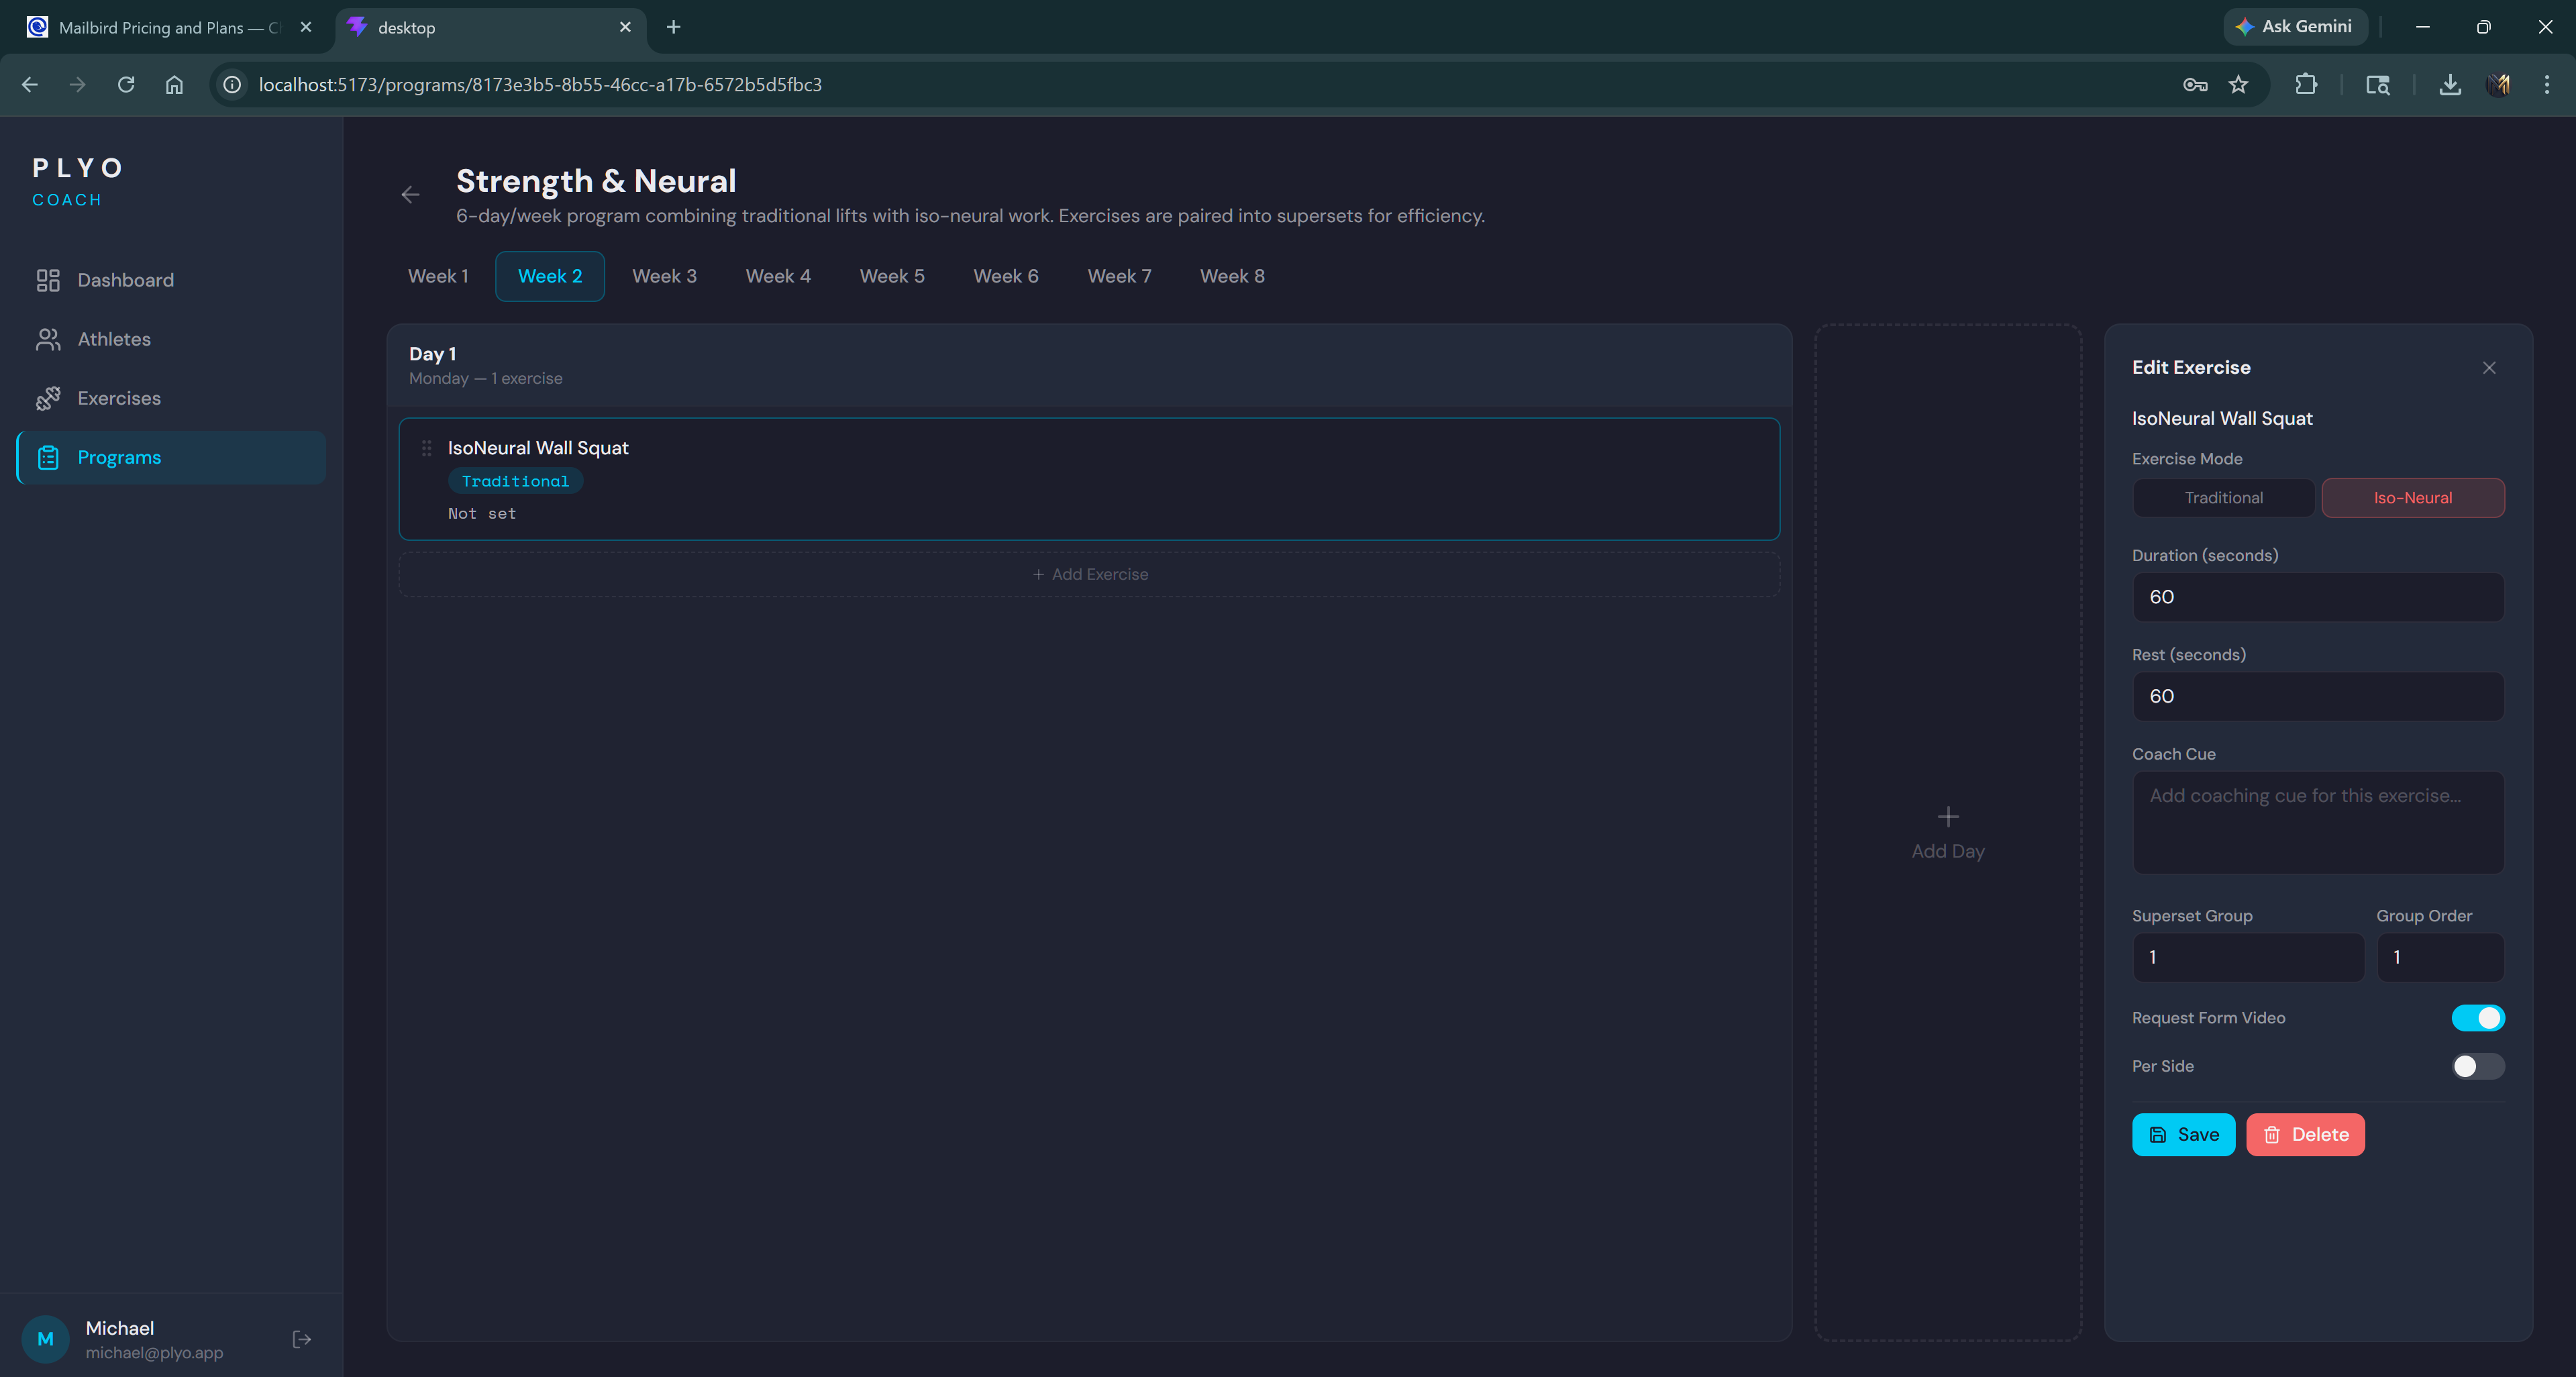Delete the exercise

point(2305,1134)
